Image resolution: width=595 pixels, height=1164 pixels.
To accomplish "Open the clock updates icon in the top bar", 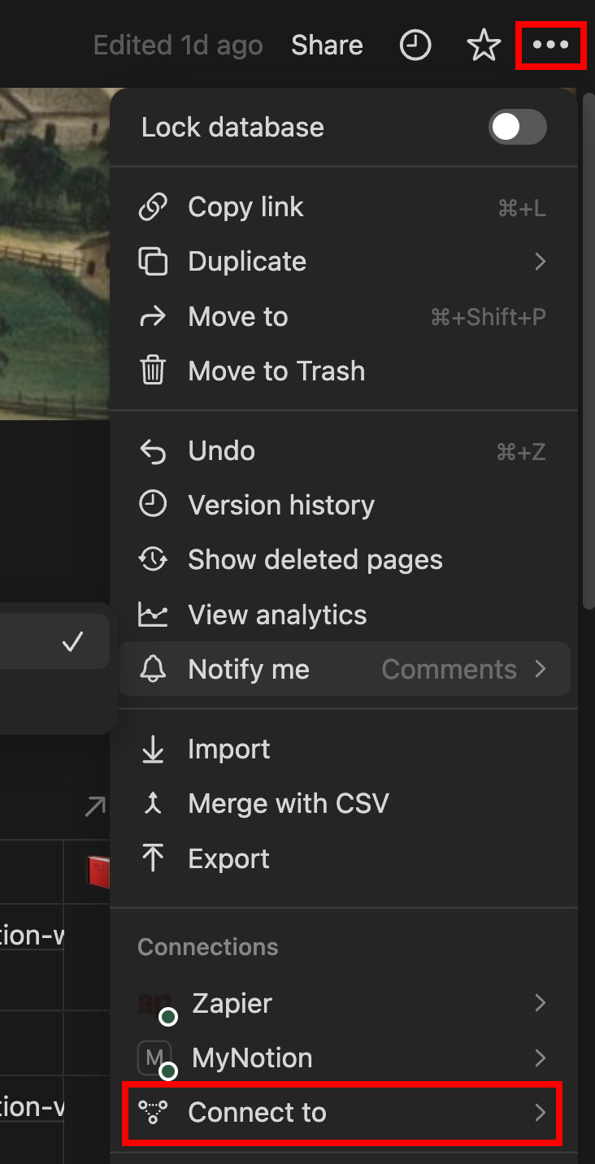I will 415,46.
